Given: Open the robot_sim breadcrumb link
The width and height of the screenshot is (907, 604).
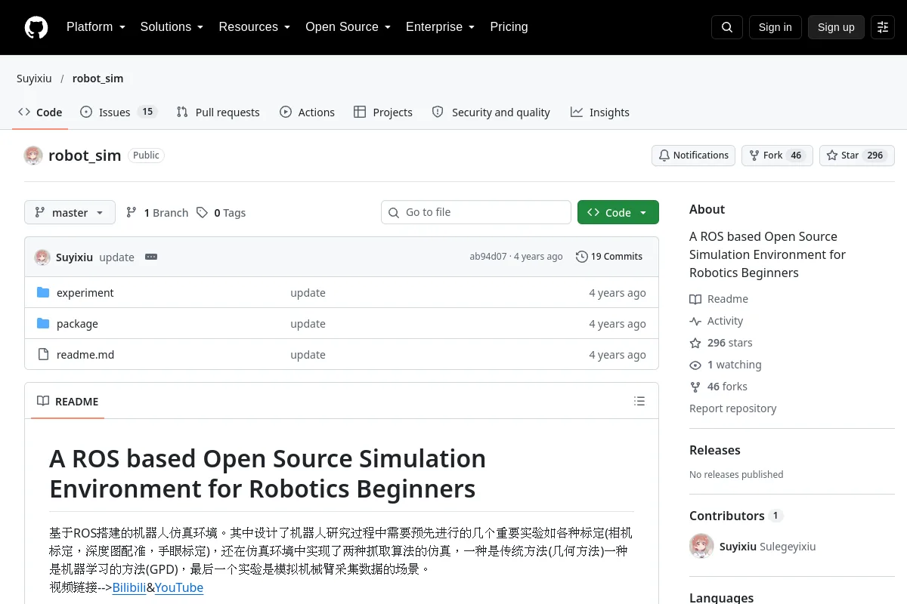Looking at the screenshot, I should pyautogui.click(x=98, y=79).
